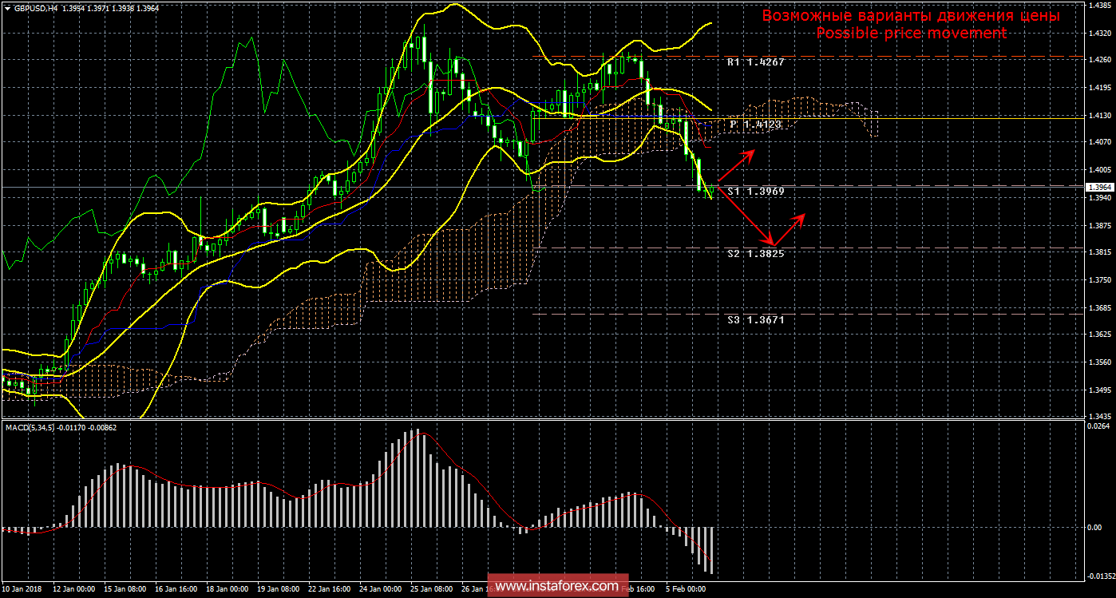Click the S2 1.3825 support label
Screen dimensions: 1116x598
755,253
